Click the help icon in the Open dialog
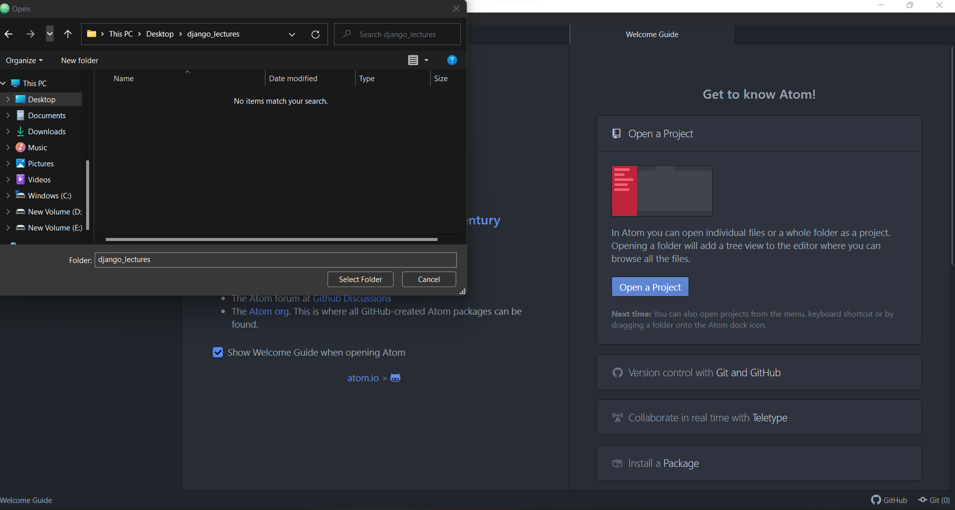Image resolution: width=955 pixels, height=510 pixels. (452, 60)
